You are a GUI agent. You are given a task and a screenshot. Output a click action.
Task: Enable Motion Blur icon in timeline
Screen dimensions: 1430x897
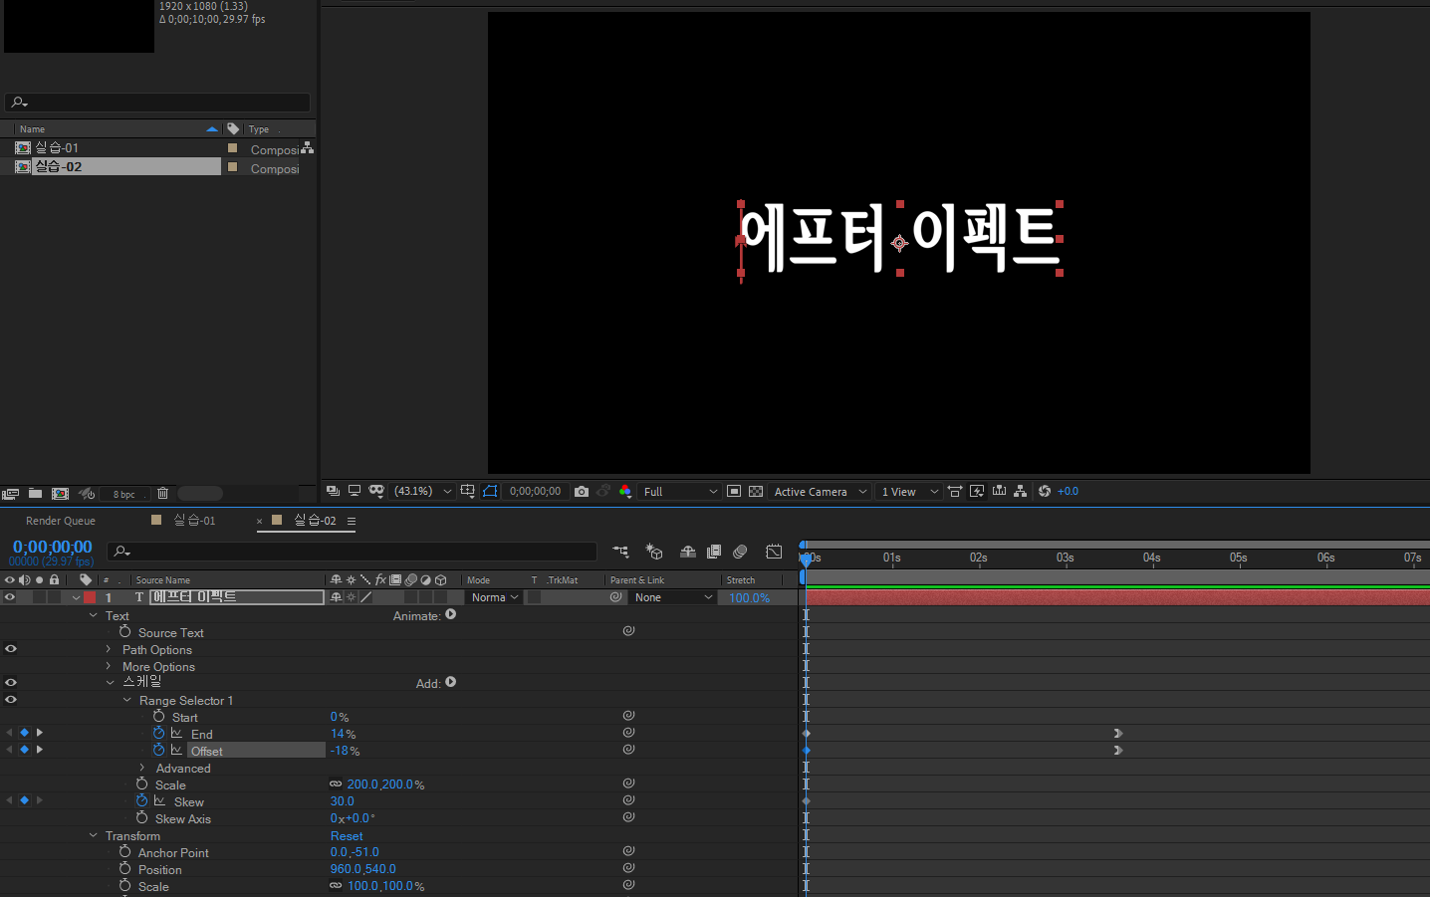(x=740, y=552)
